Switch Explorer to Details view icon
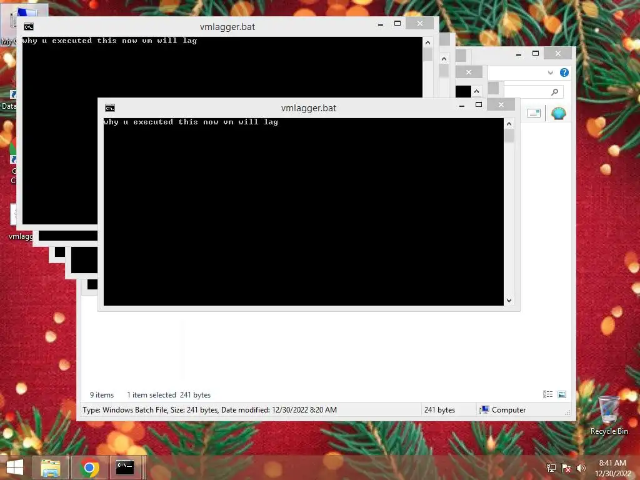This screenshot has width=640, height=480. (x=547, y=394)
